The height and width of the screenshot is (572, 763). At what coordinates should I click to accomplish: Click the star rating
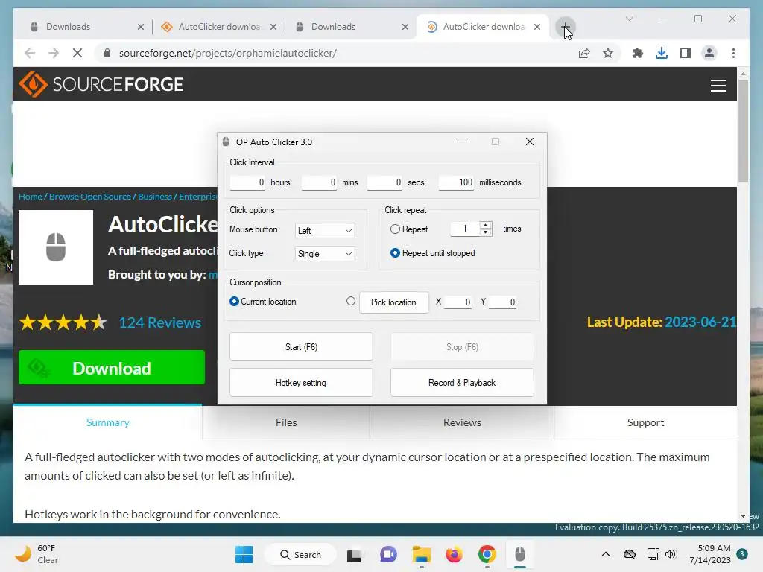(x=63, y=322)
